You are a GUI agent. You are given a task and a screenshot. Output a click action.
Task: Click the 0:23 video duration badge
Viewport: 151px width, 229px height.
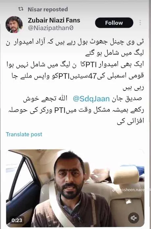point(17,220)
